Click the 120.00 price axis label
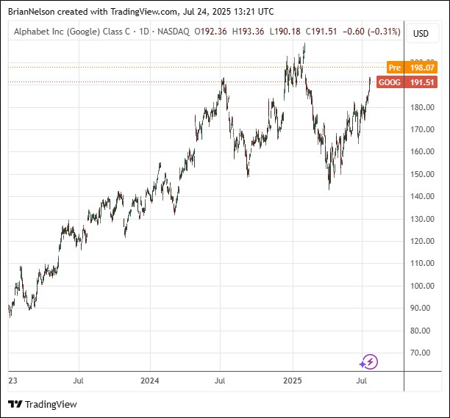The image size is (450, 418). 422,241
